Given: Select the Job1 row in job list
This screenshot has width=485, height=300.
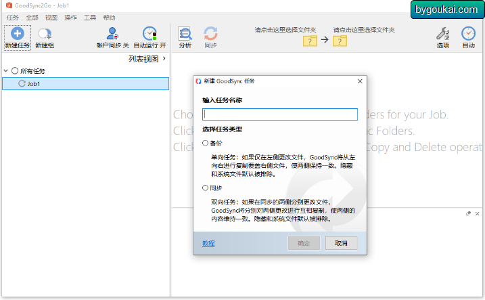Looking at the screenshot, I should 85,83.
